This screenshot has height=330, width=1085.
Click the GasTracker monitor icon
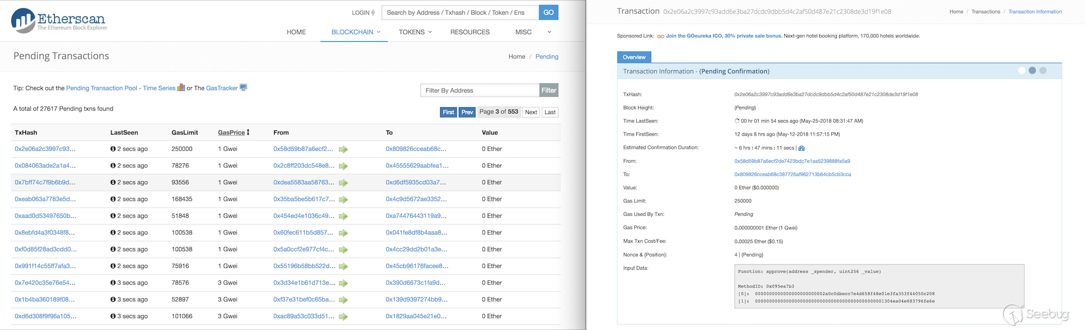[x=244, y=88]
